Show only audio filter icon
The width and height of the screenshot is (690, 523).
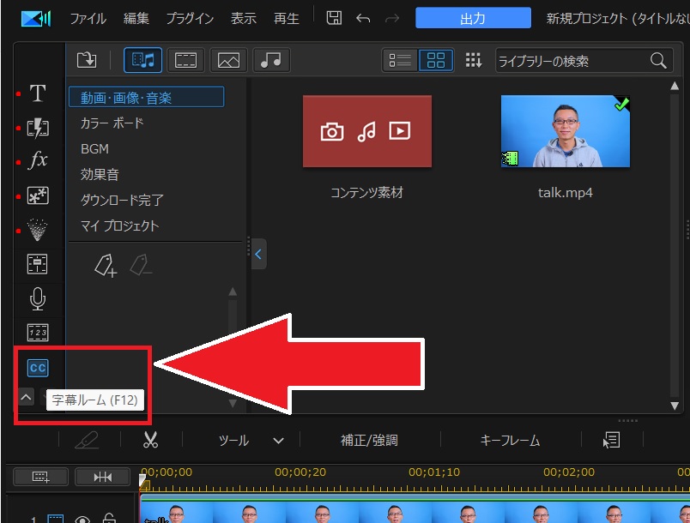271,60
